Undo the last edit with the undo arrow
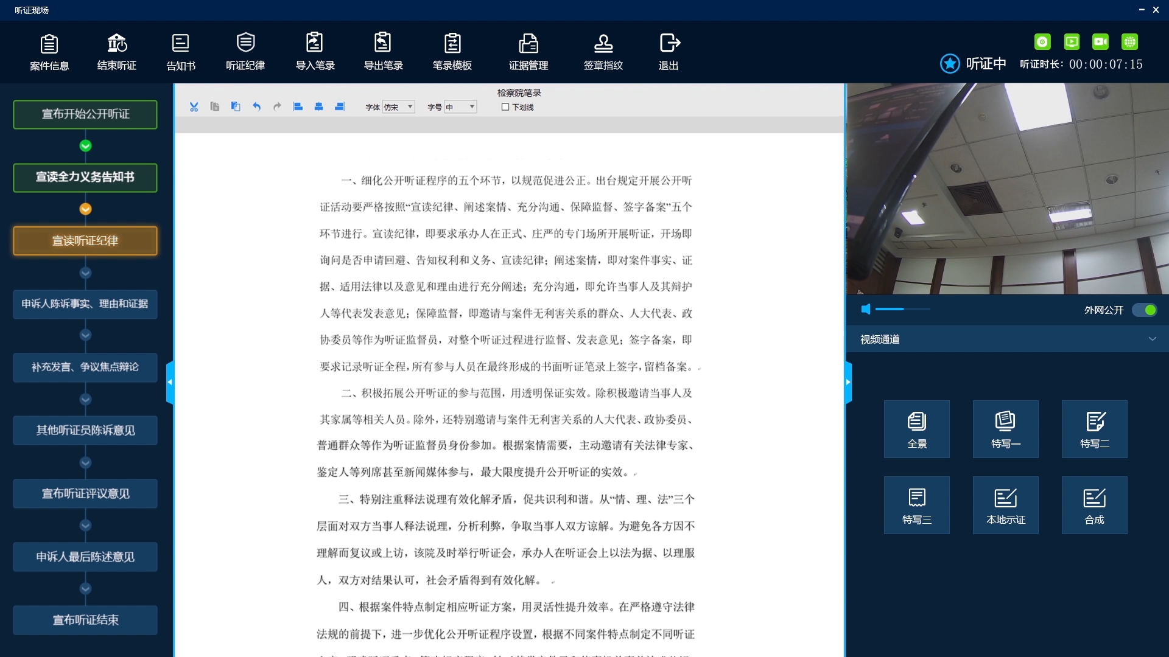Screen dimensions: 1169x657 (256, 106)
